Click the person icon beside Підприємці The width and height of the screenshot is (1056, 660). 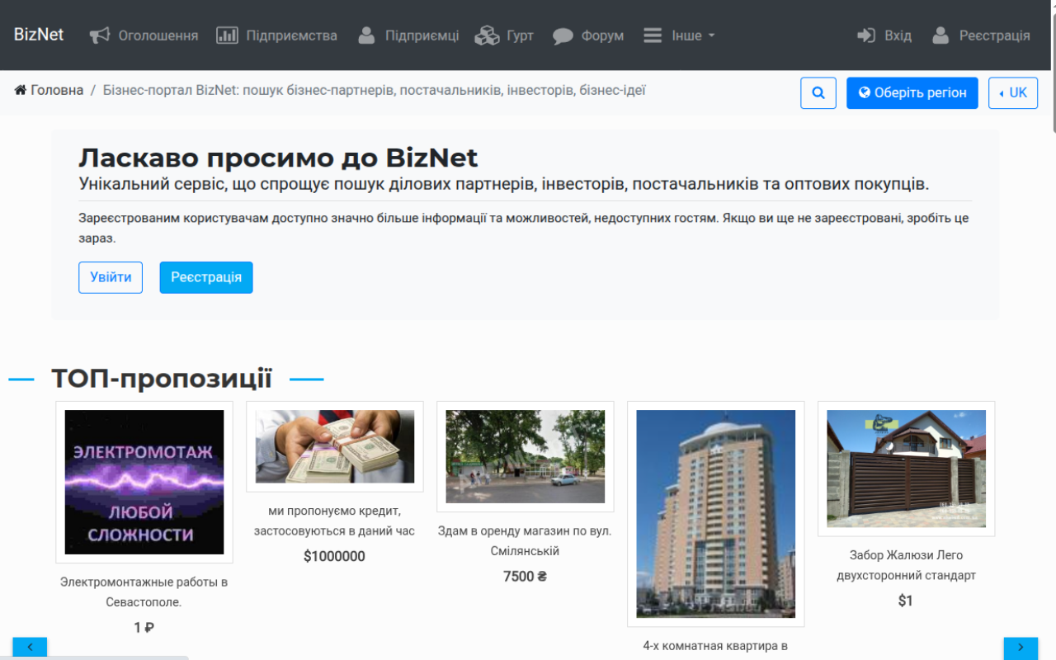tap(367, 35)
